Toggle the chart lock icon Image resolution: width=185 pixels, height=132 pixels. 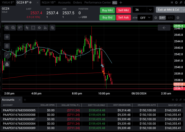[x=7, y=64]
